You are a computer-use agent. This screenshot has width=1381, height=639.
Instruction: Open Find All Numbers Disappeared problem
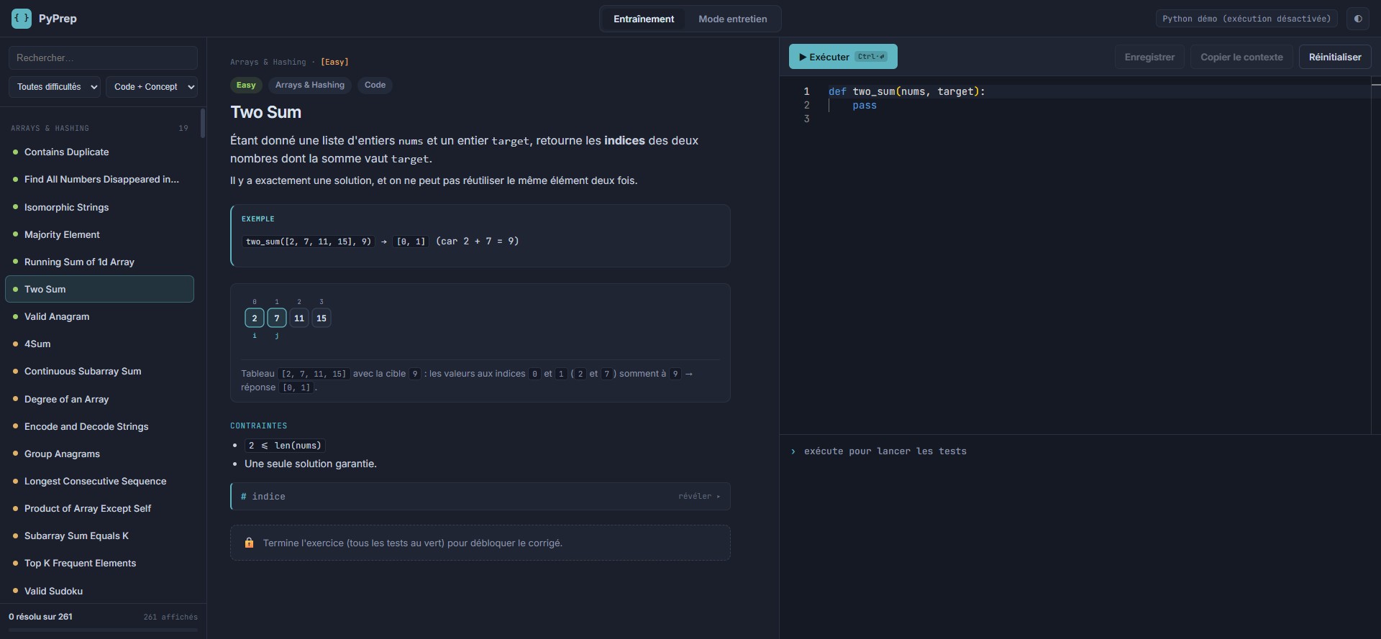(x=100, y=179)
